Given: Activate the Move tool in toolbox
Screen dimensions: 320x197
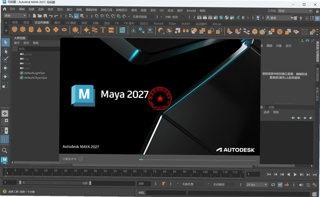Looking at the screenshot, I should coord(5,68).
